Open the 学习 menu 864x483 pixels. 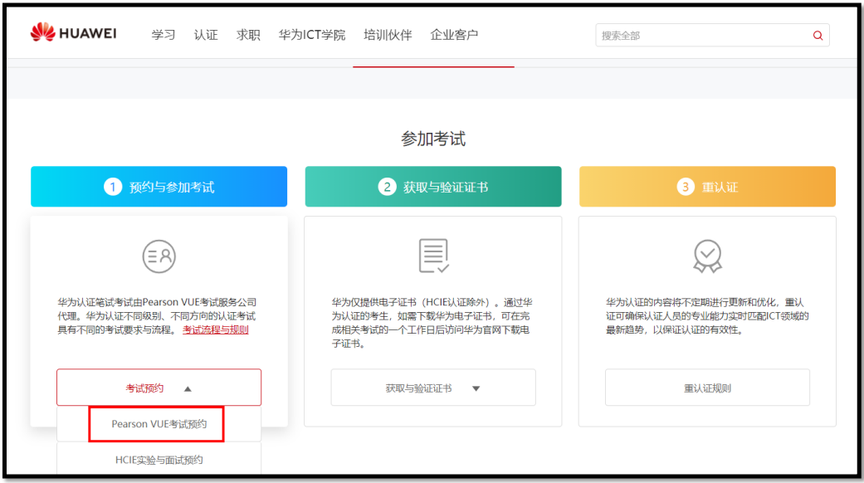[x=164, y=35]
